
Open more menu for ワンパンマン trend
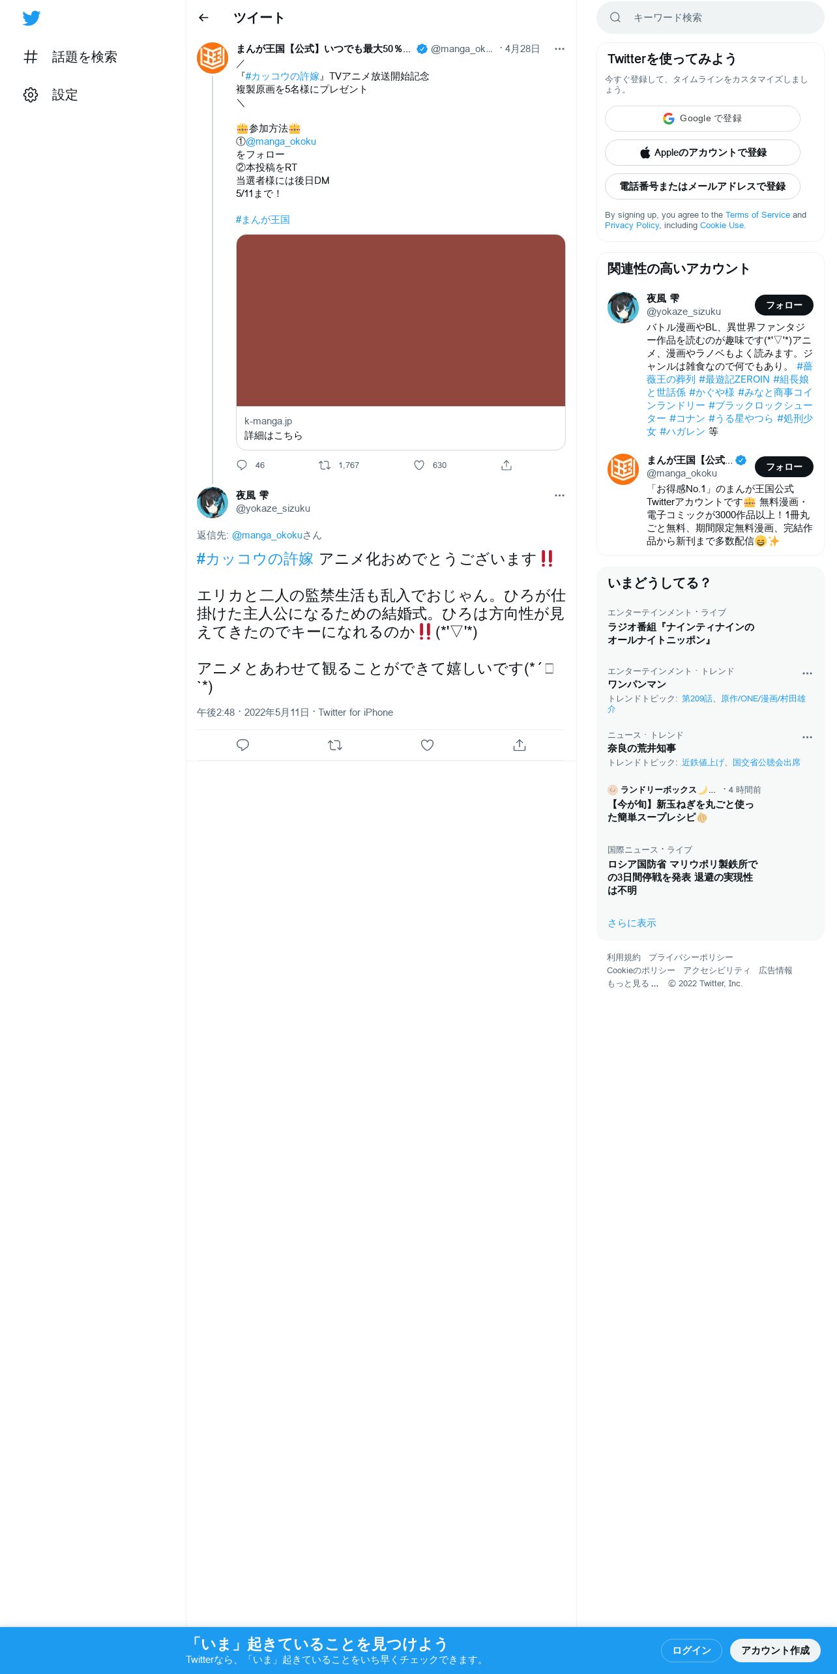point(807,673)
